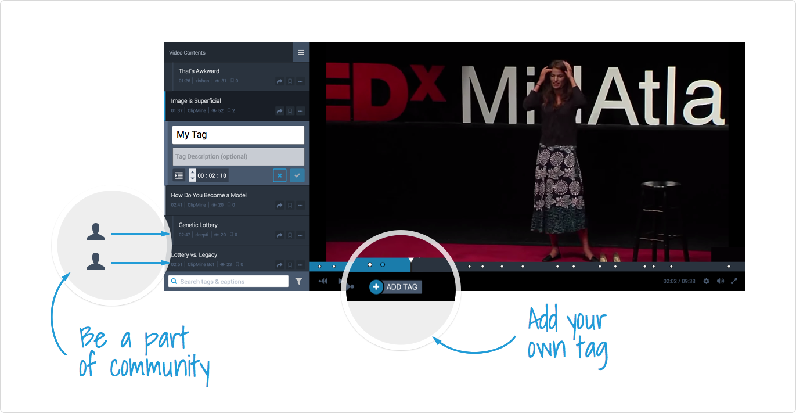Image resolution: width=796 pixels, height=413 pixels.
Task: Cancel the new tag with X button
Action: 280,175
